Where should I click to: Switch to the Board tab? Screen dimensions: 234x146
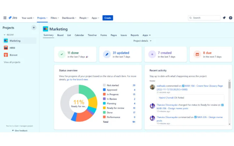point(60,35)
